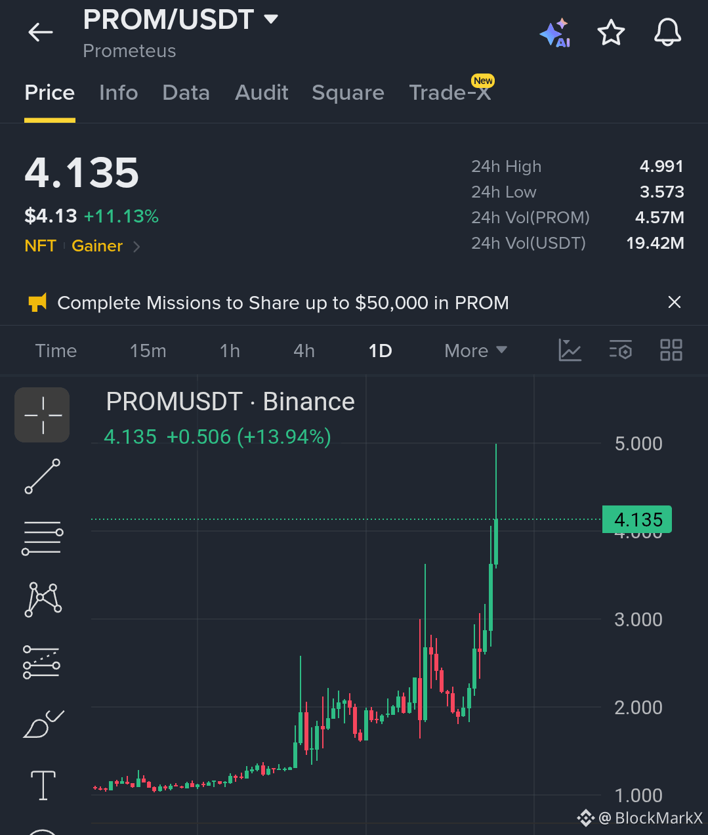
Task: Select the 1h chart interval
Action: coord(230,351)
